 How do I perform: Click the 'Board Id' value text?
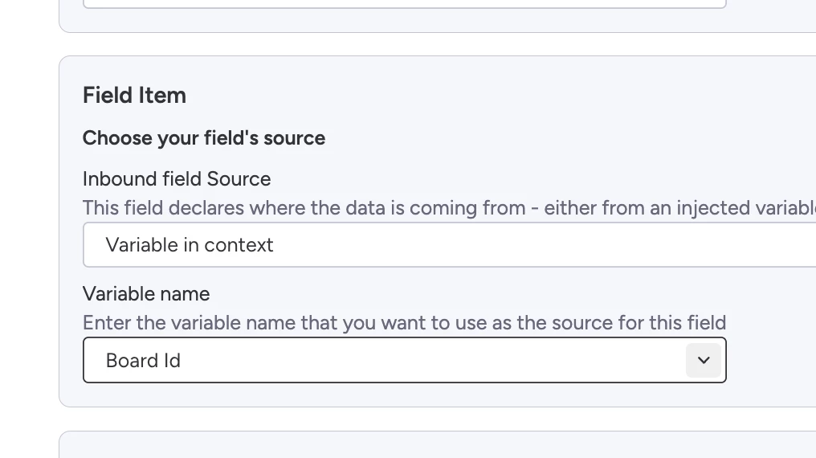pos(143,361)
